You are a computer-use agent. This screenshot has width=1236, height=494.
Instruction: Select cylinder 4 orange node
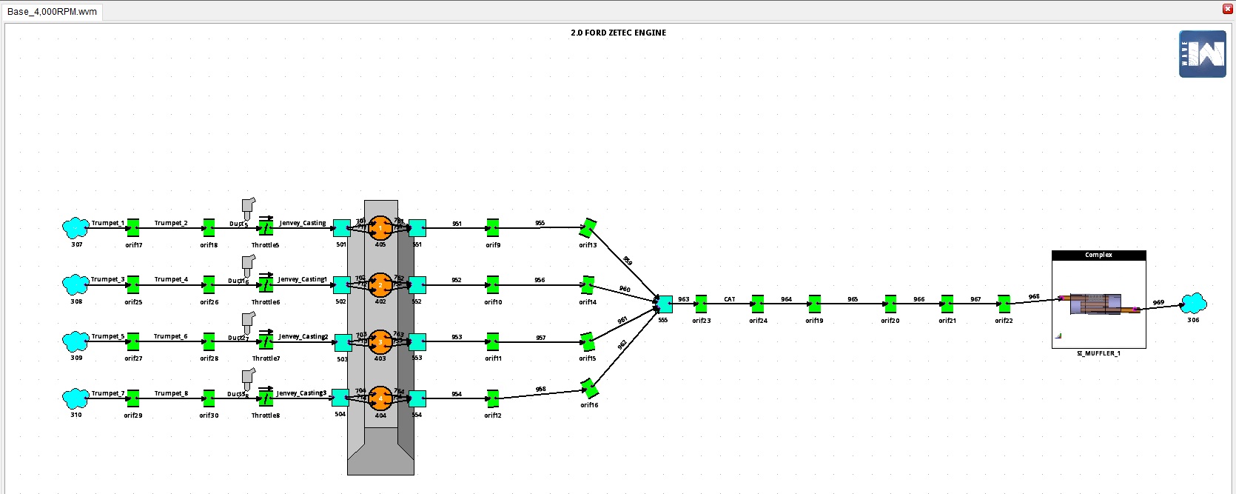pyautogui.click(x=380, y=398)
